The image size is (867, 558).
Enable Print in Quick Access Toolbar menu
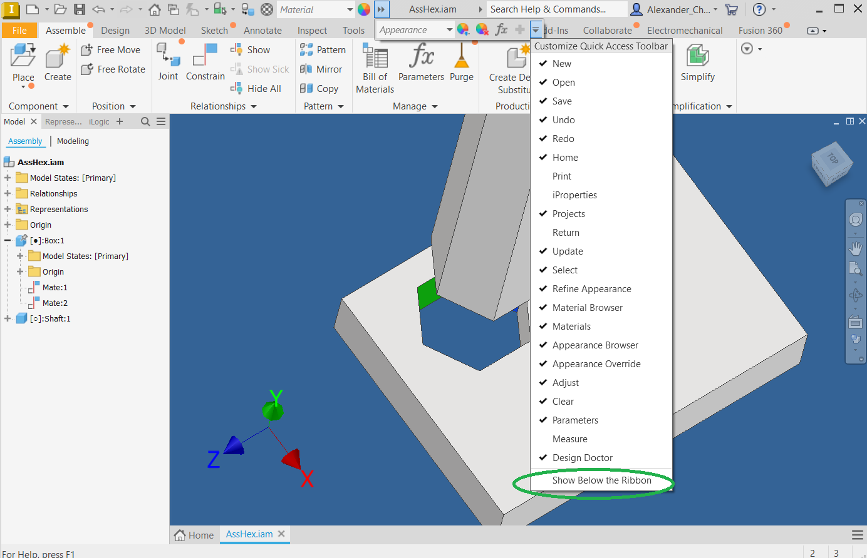(x=561, y=176)
